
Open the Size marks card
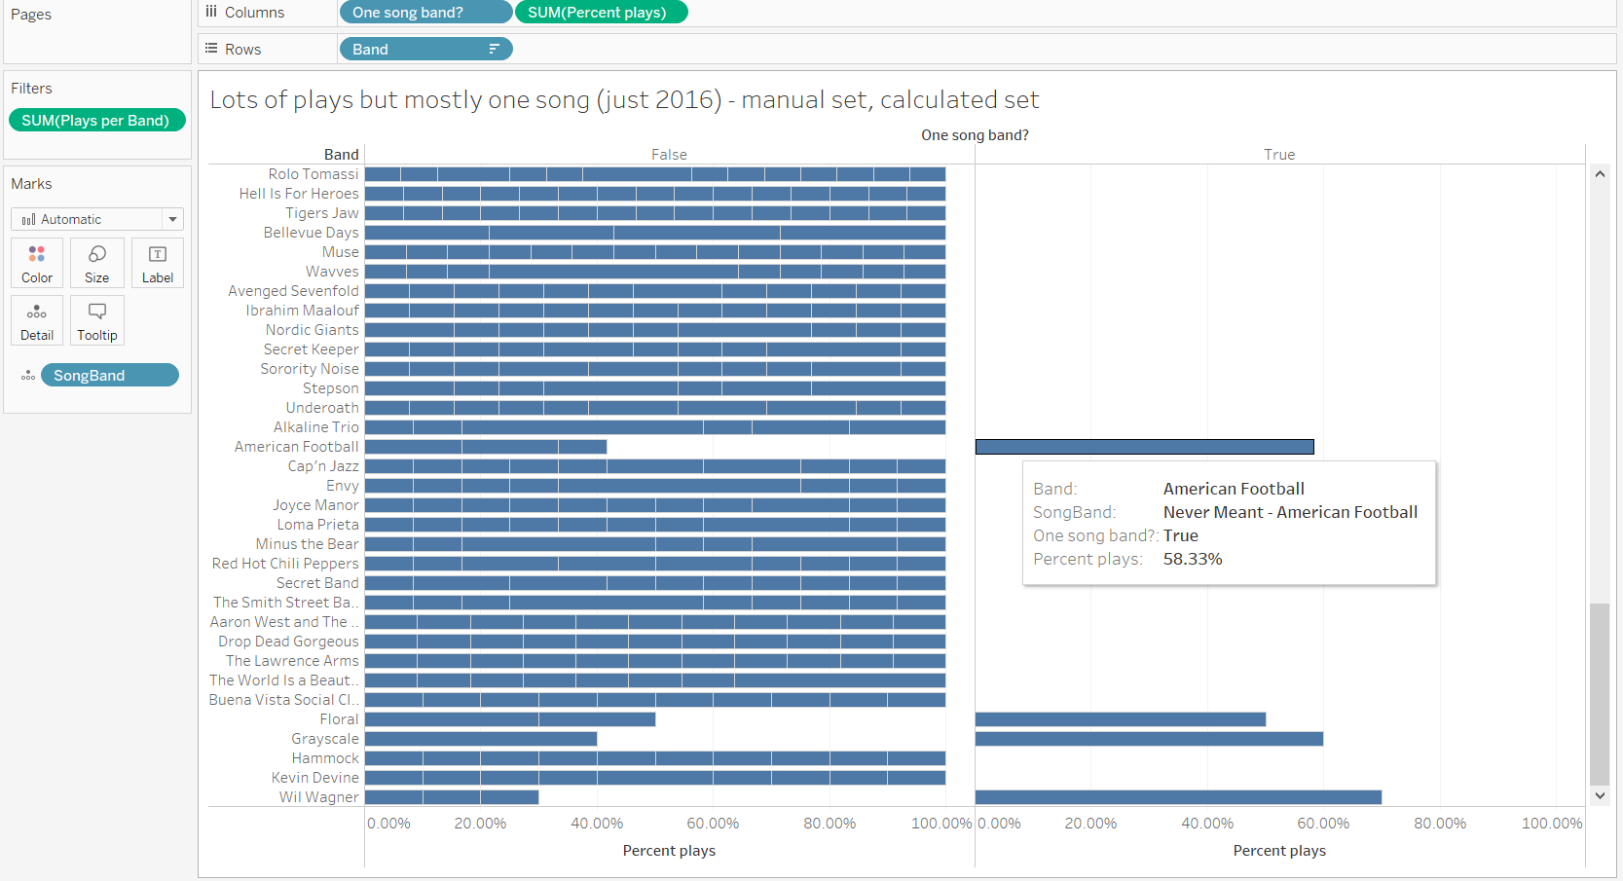coord(97,263)
